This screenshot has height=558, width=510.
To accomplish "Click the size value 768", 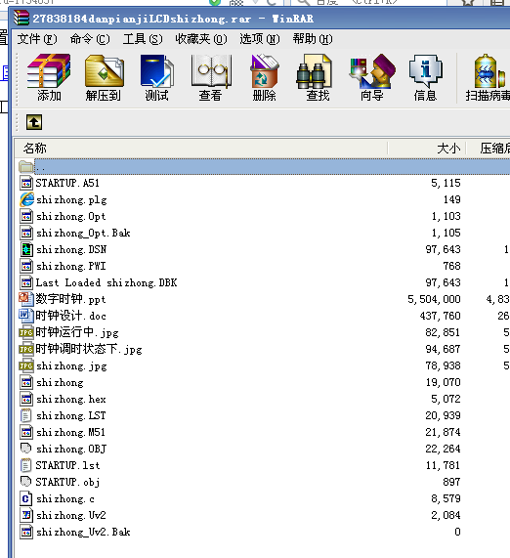I will click(x=452, y=266).
